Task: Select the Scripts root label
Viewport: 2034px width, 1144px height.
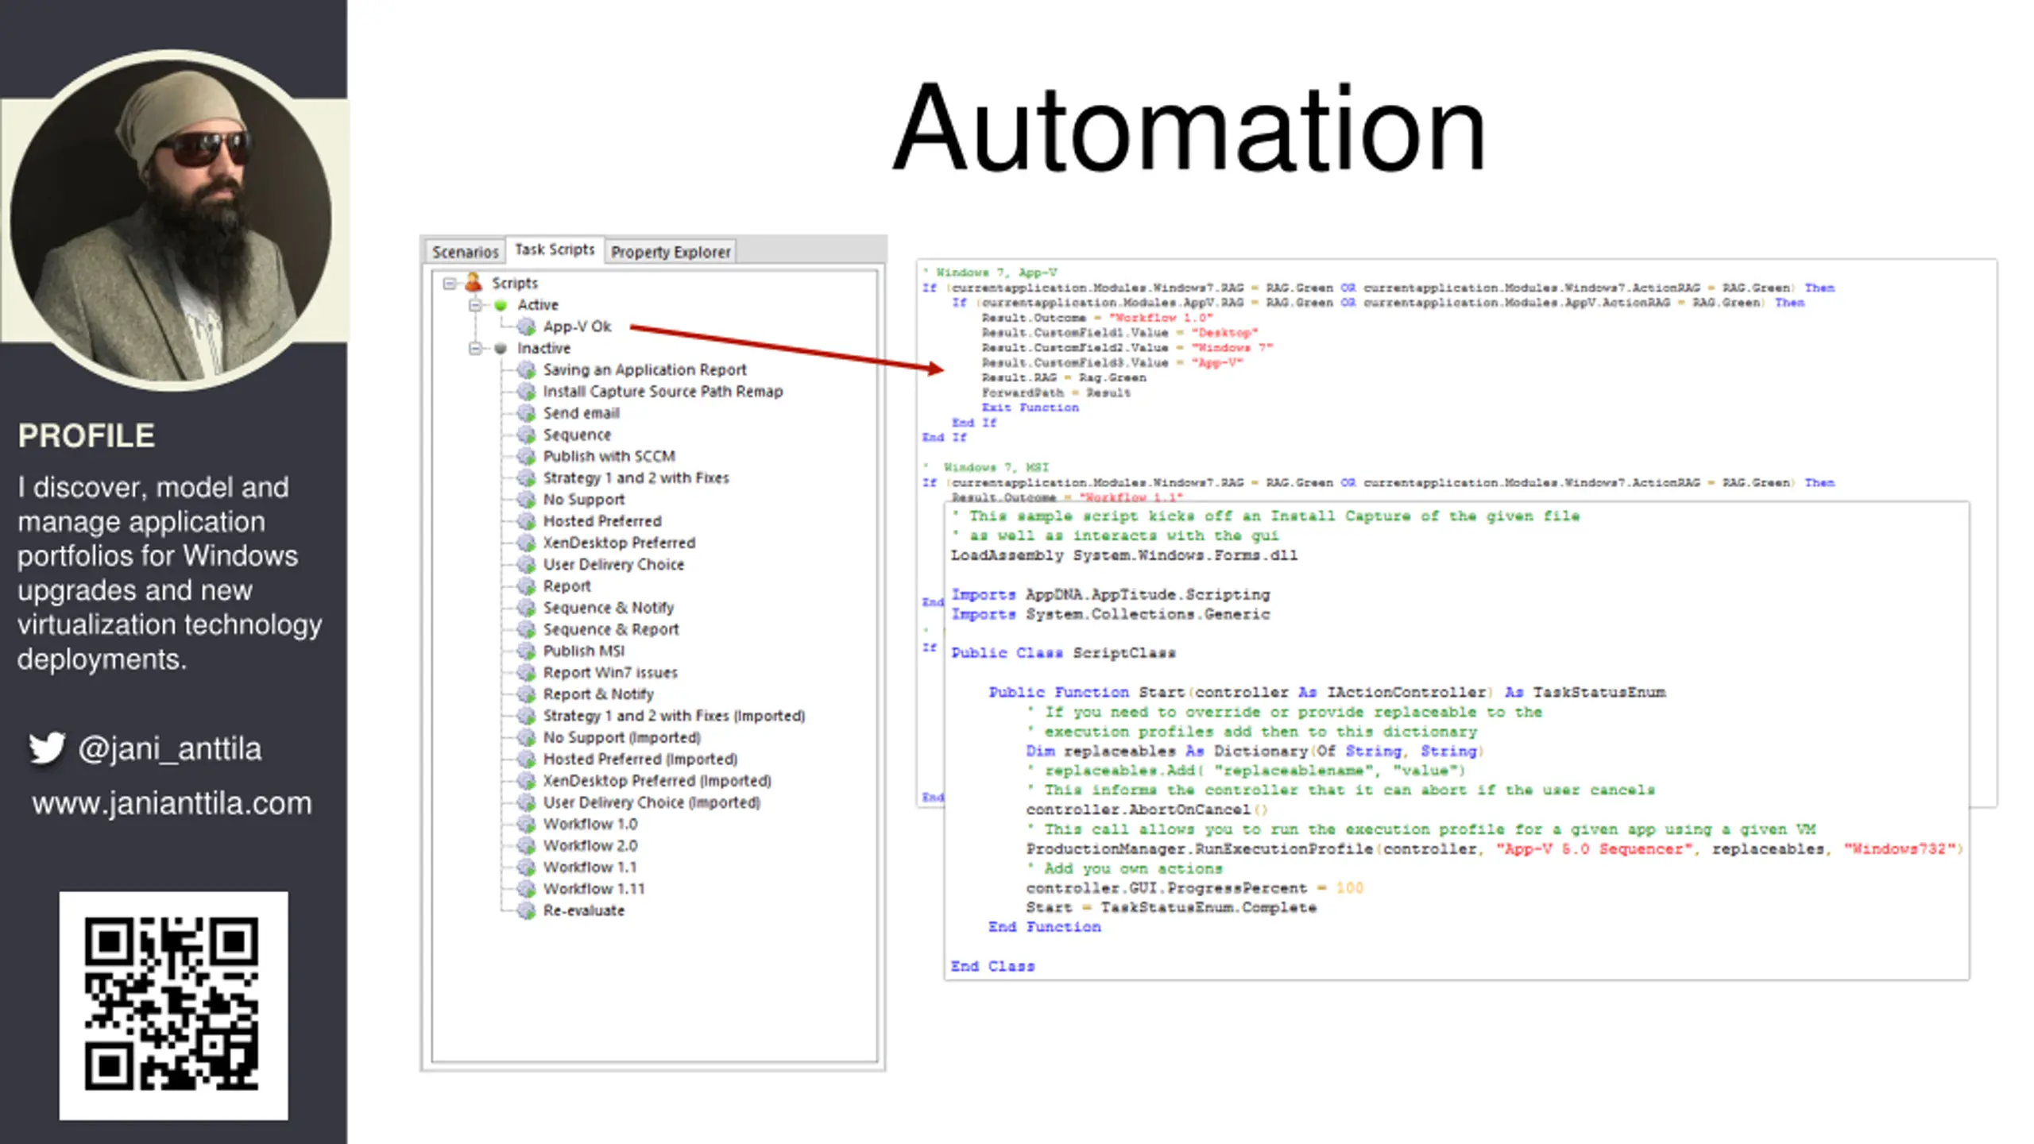Action: point(514,283)
